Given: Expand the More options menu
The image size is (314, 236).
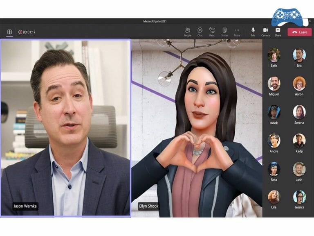Looking at the screenshot, I should (237, 32).
